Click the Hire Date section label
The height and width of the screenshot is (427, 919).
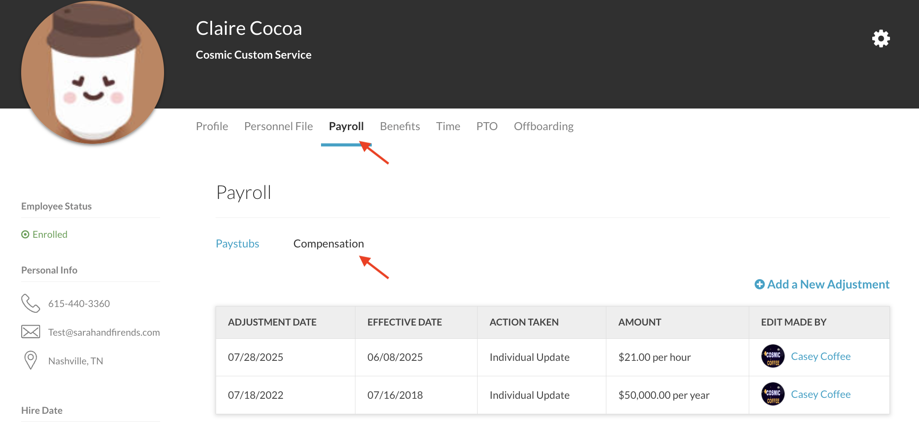coord(42,411)
